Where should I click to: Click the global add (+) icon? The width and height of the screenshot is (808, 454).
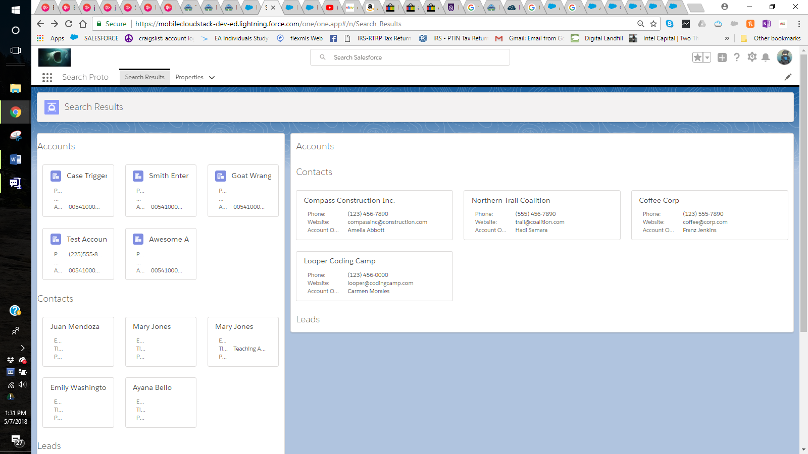[722, 58]
